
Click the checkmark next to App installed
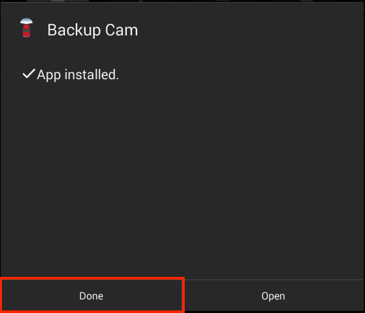[29, 74]
